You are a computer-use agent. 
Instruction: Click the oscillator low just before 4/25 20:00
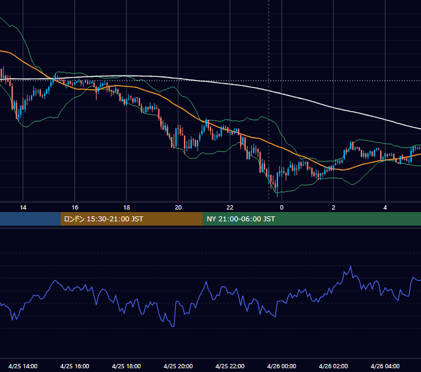[173, 326]
